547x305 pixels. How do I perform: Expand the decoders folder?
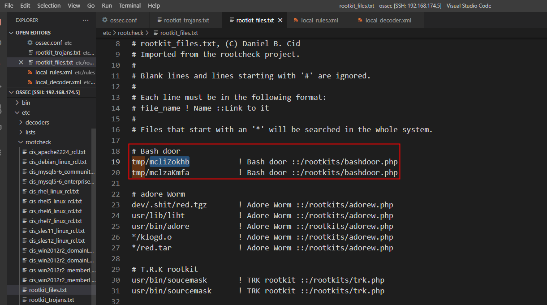21,123
